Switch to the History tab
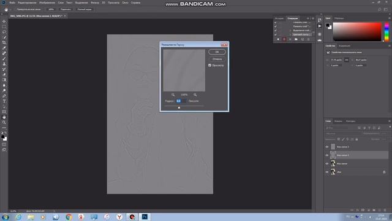392x221 pixels. click(x=279, y=18)
